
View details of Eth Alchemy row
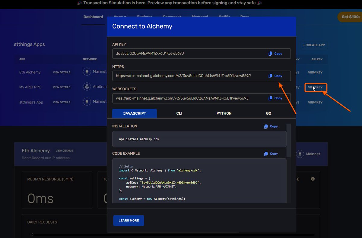[62, 72]
